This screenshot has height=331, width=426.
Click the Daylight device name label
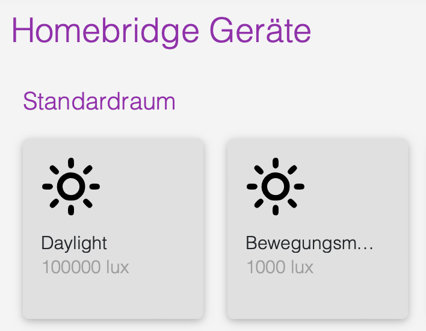click(74, 243)
